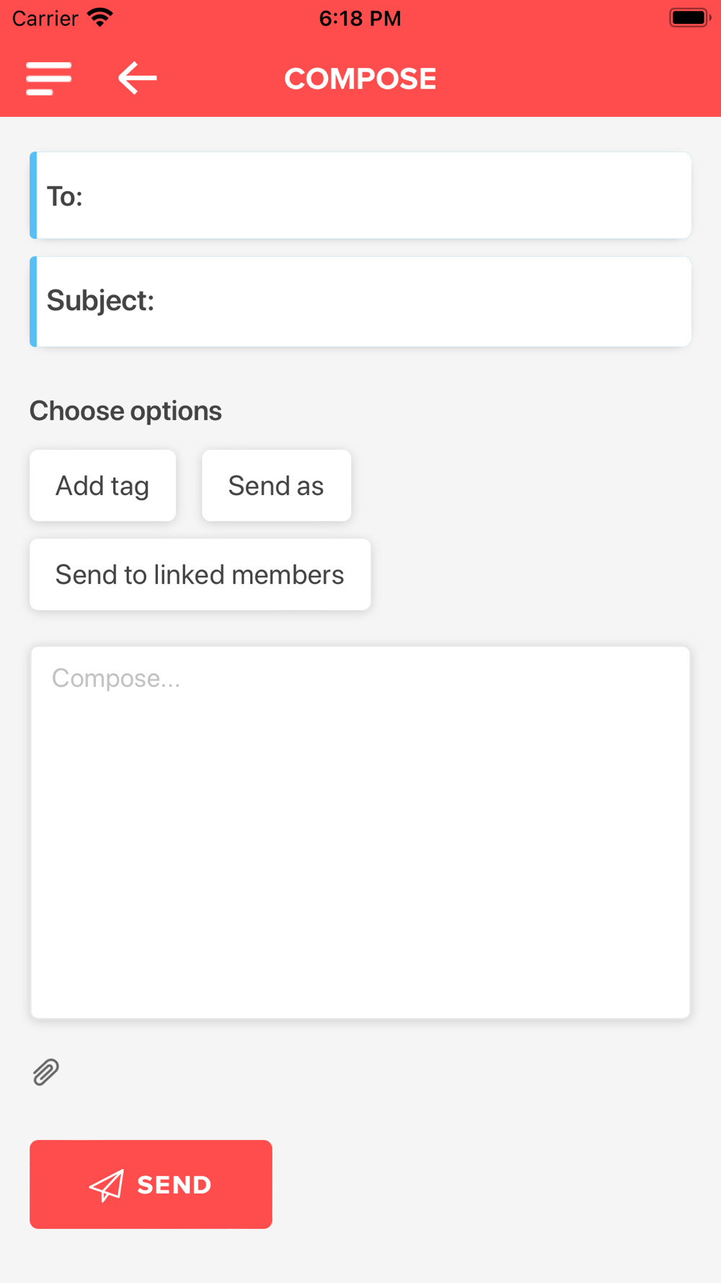
Task: Open the hamburger navigation menu
Action: (x=48, y=78)
